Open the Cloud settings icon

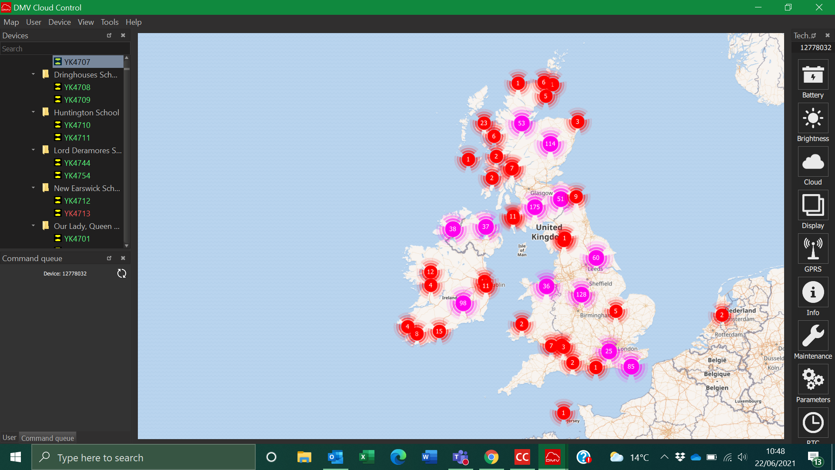pyautogui.click(x=812, y=162)
